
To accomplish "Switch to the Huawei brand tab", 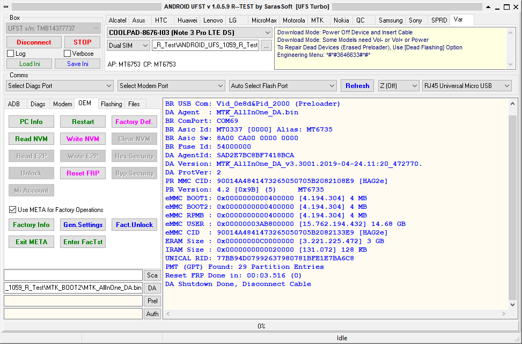I will point(187,20).
